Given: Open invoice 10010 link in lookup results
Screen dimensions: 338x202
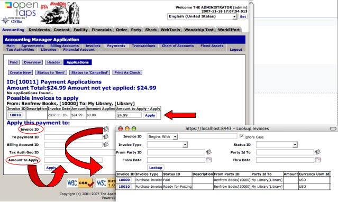Looking at the screenshot, I should (x=124, y=187).
